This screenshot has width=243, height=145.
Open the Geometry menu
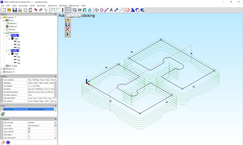(x=23, y=5)
